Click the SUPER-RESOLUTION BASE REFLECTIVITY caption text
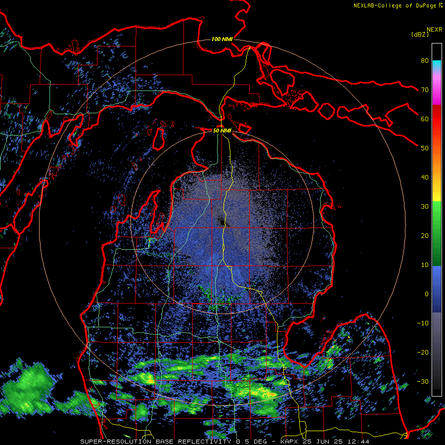Screen dimensions: 445x445 pyautogui.click(x=156, y=442)
